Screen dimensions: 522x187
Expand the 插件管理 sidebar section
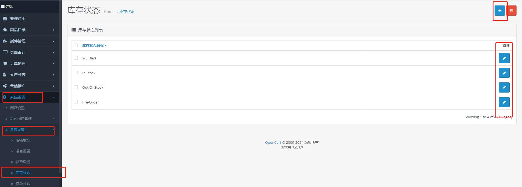pos(18,41)
